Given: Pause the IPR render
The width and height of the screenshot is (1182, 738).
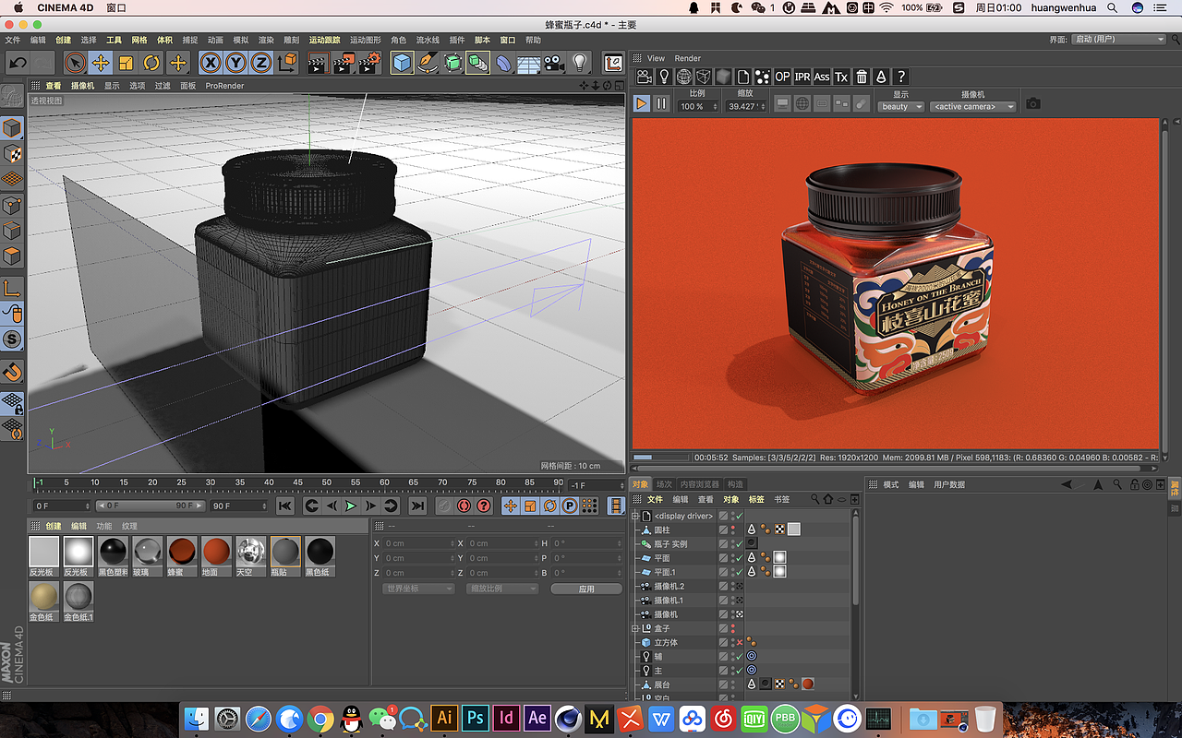Looking at the screenshot, I should pos(661,104).
